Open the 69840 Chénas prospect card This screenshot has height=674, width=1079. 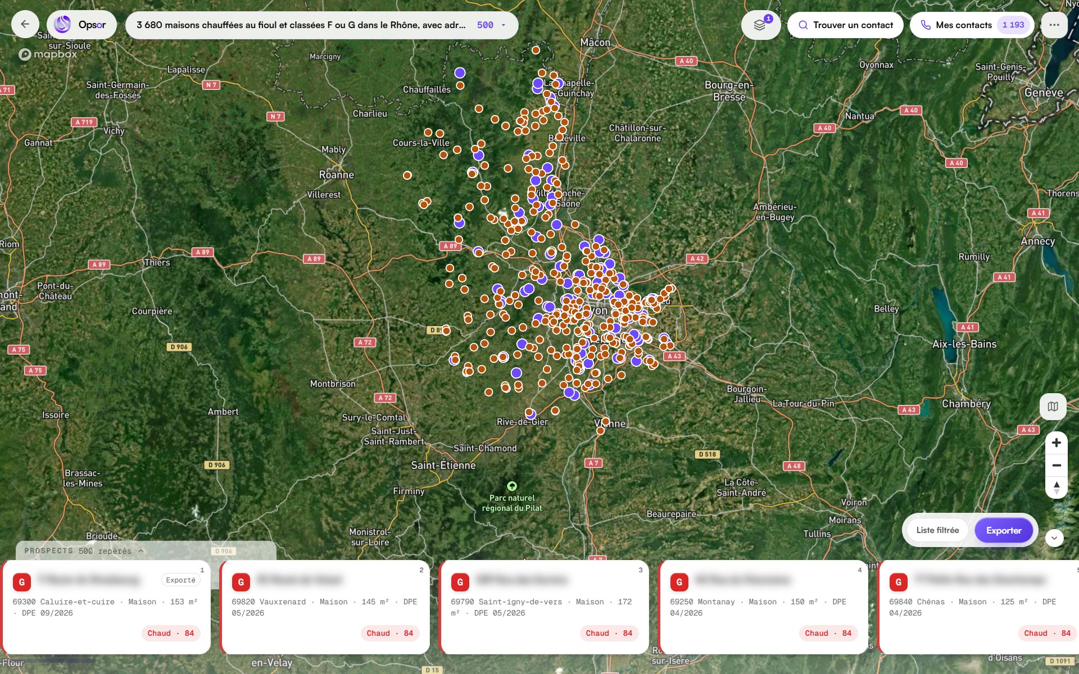[x=979, y=607]
